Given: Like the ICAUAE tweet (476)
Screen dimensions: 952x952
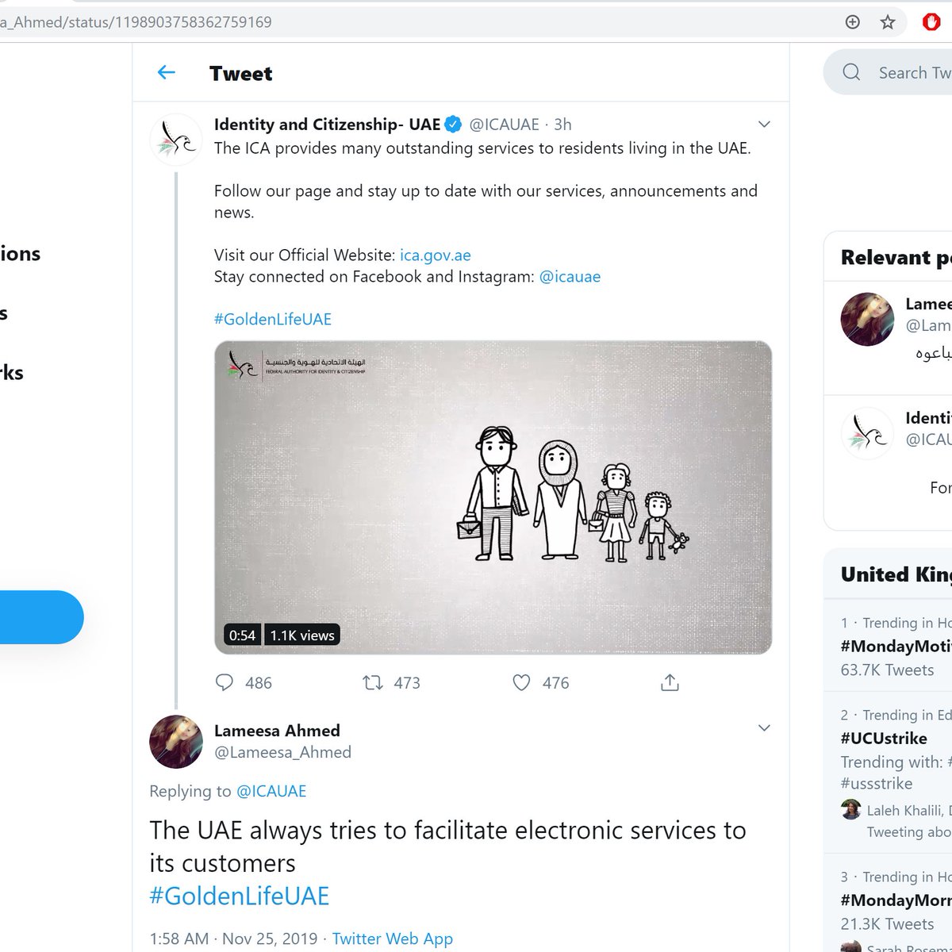Looking at the screenshot, I should [x=521, y=682].
